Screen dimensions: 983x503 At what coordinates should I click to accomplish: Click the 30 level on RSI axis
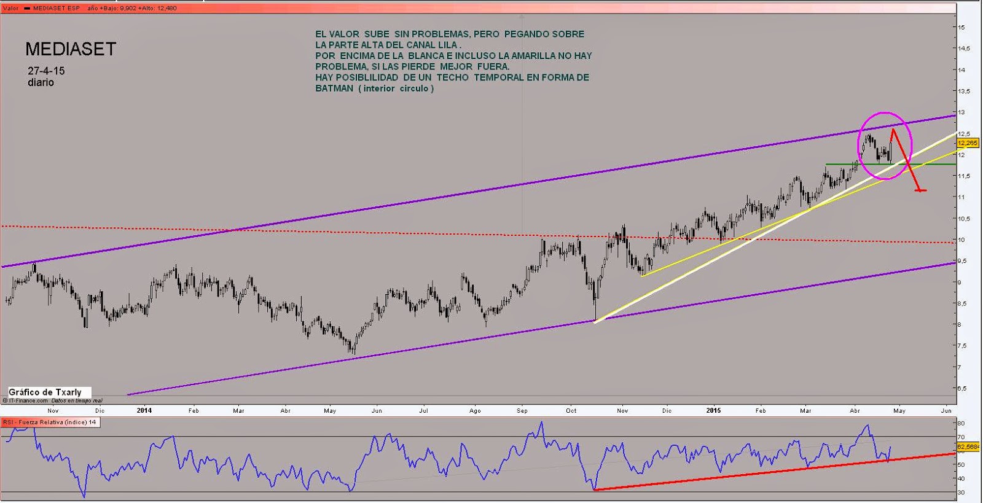click(x=961, y=493)
